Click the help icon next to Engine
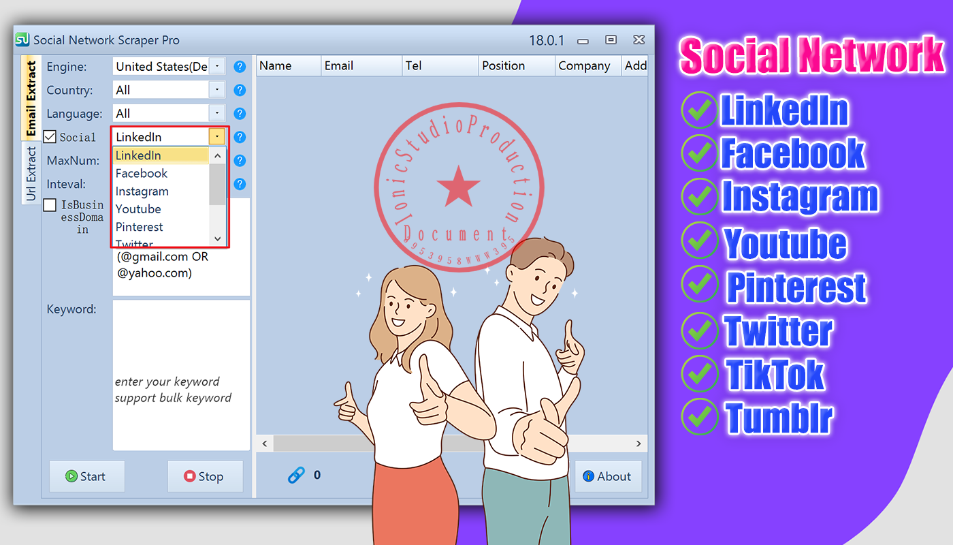 pyautogui.click(x=240, y=67)
